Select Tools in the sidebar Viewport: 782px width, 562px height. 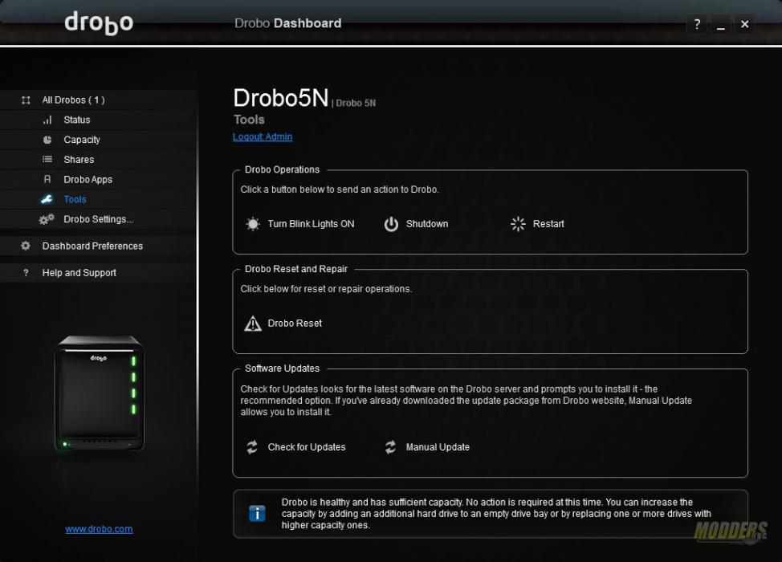pos(75,199)
